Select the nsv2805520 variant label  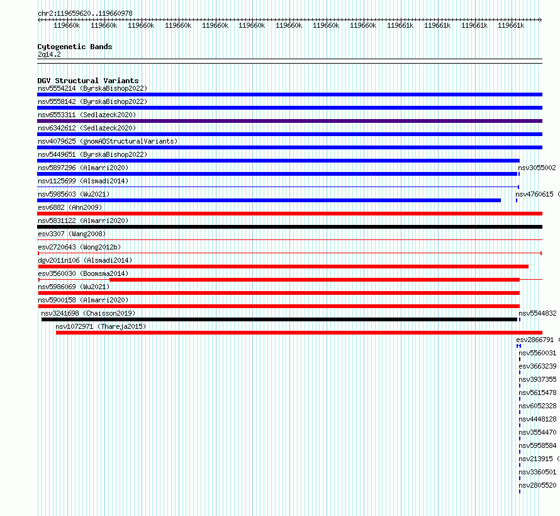tap(537, 485)
